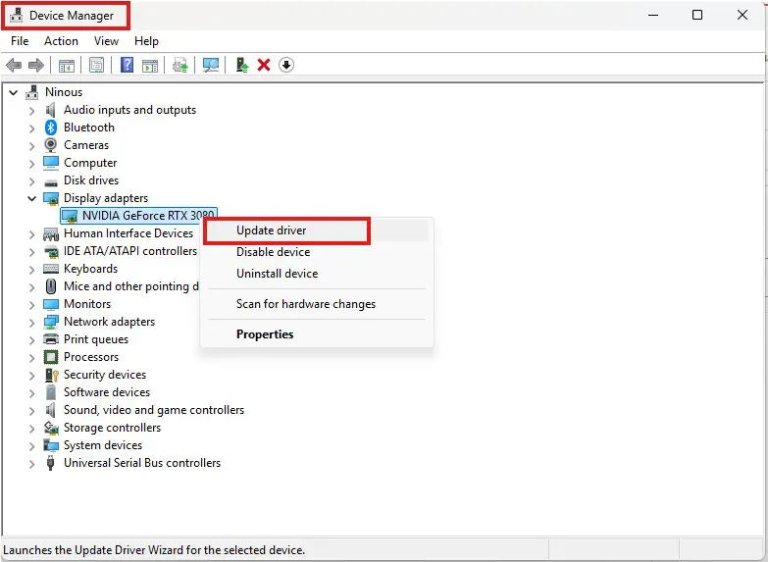Expand the Mice and other pointing devices category
768x562 pixels.
pyautogui.click(x=32, y=287)
